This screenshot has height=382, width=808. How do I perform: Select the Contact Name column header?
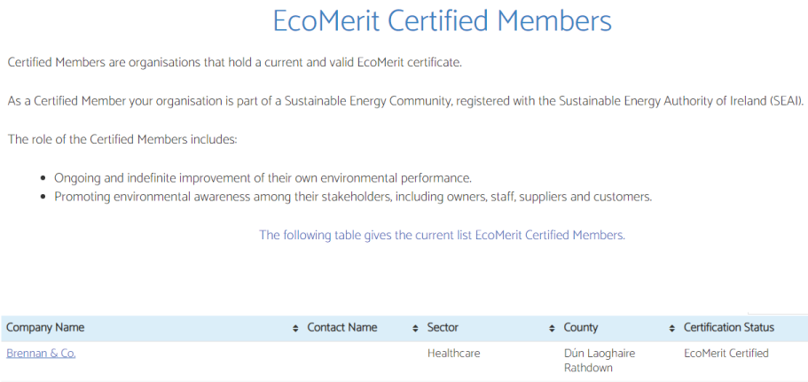(x=342, y=327)
